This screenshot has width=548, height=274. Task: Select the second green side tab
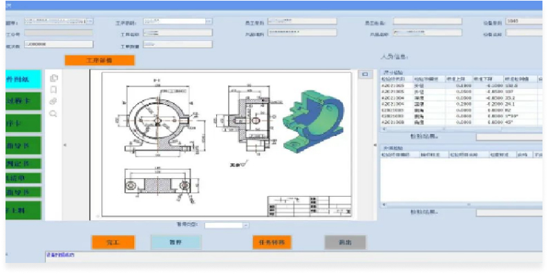[x=23, y=101]
